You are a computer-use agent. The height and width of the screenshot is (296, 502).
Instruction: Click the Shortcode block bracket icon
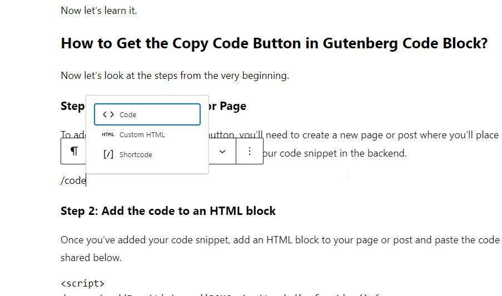click(x=108, y=154)
